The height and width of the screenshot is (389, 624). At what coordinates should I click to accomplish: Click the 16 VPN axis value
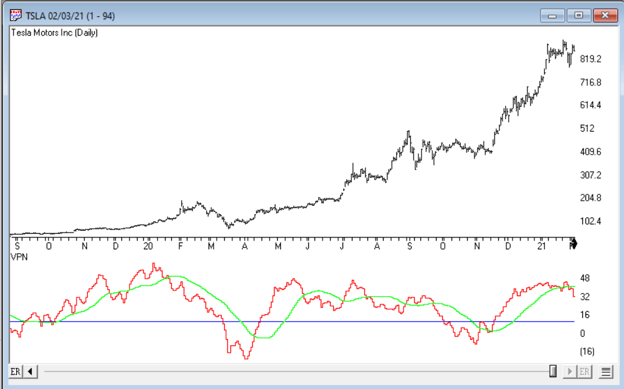(x=585, y=315)
